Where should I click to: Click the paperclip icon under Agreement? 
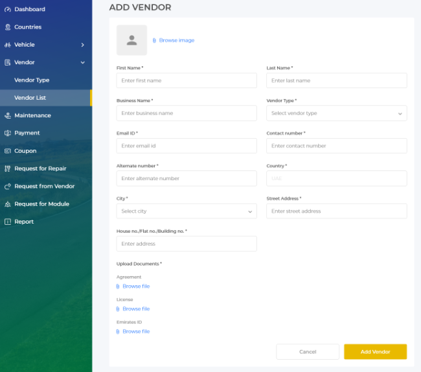[x=118, y=286]
